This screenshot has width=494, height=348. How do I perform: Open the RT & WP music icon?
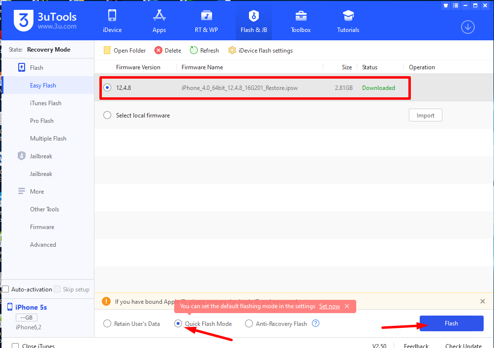tap(206, 15)
